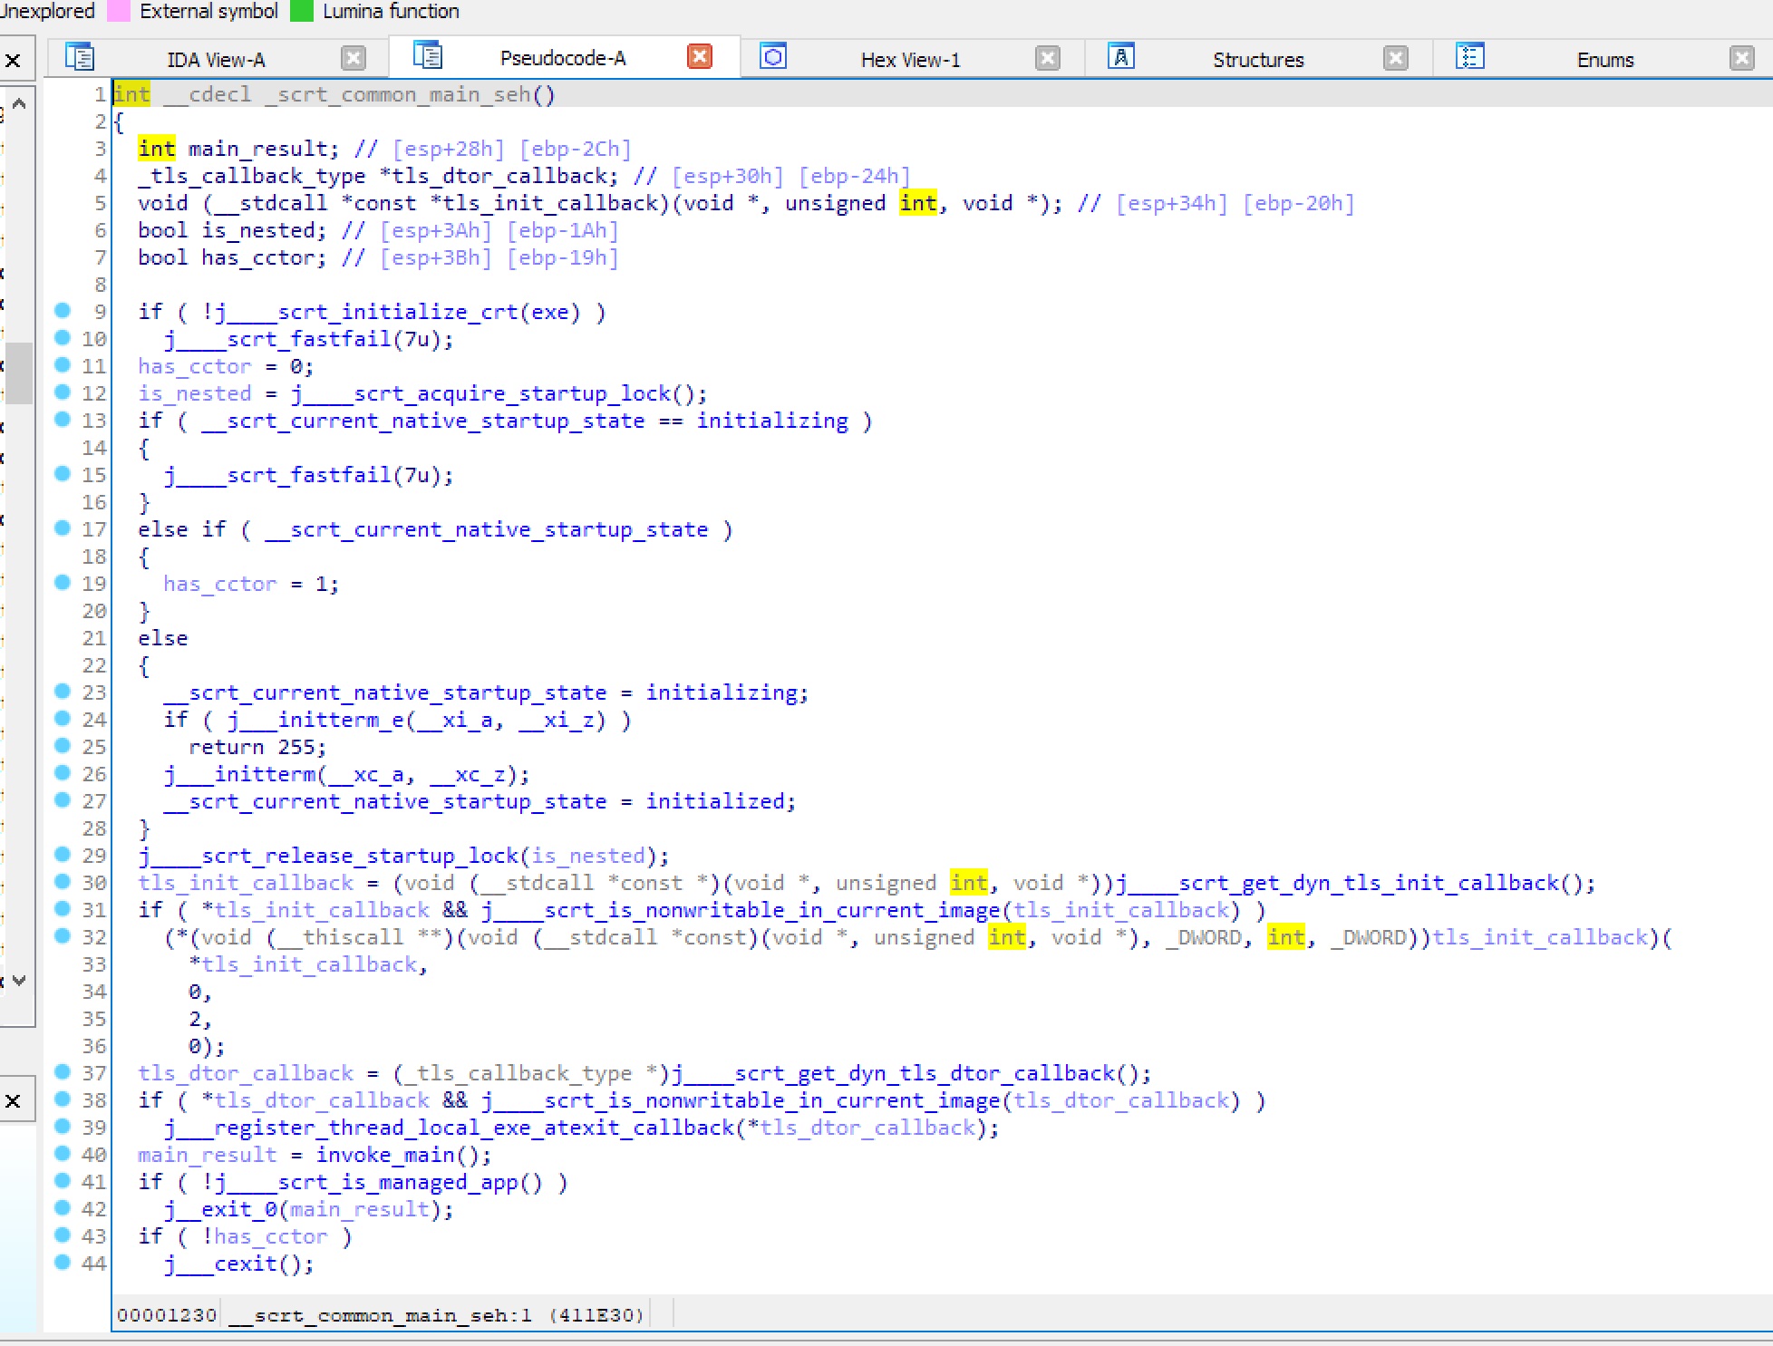Click the Enums tab icon

click(1469, 57)
